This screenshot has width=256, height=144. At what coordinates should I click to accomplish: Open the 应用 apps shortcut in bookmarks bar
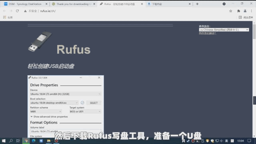point(8,17)
